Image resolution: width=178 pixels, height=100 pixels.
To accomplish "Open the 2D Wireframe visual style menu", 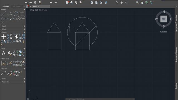I will [41, 10].
